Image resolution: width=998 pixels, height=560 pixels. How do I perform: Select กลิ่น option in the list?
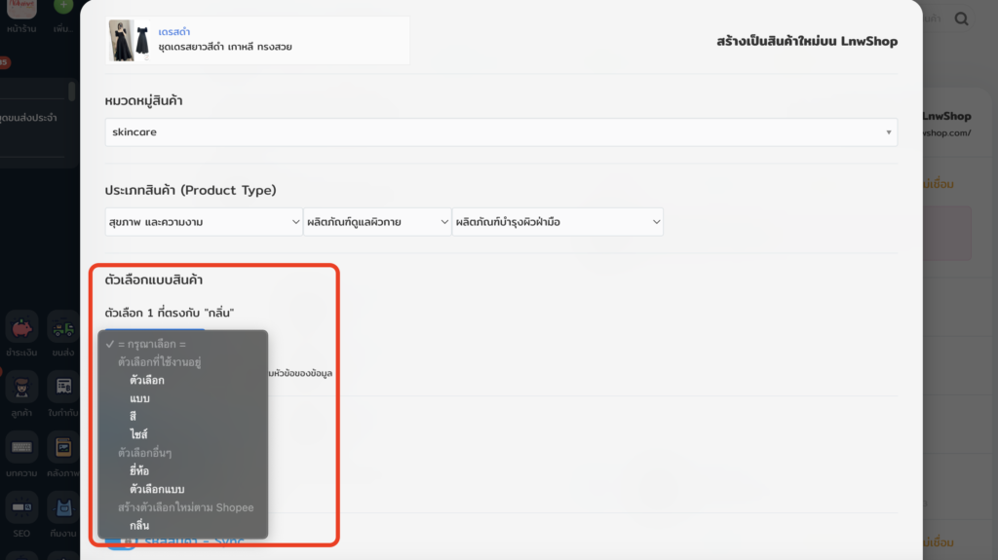tap(139, 525)
